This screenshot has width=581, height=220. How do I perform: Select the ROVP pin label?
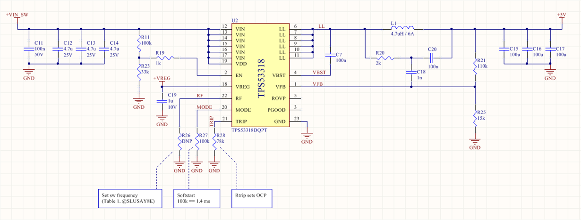[x=278, y=98]
